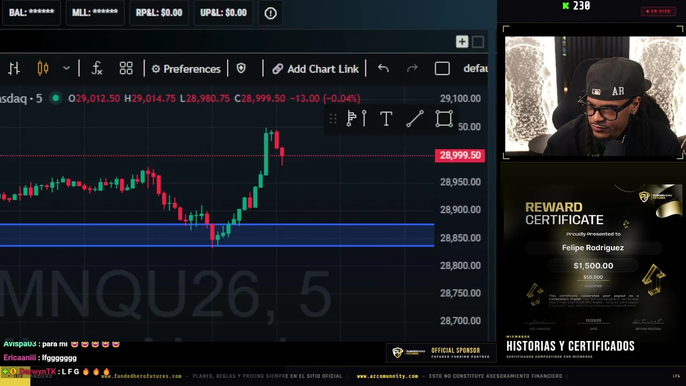Click the Close value C28,999.50

[259, 99]
